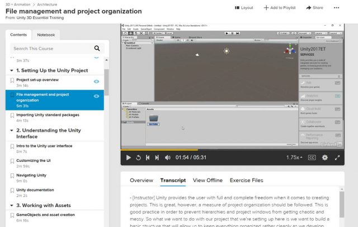This screenshot has width=358, height=227.
Task: Open Unity 3D Essential Training course link
Action: (40, 18)
